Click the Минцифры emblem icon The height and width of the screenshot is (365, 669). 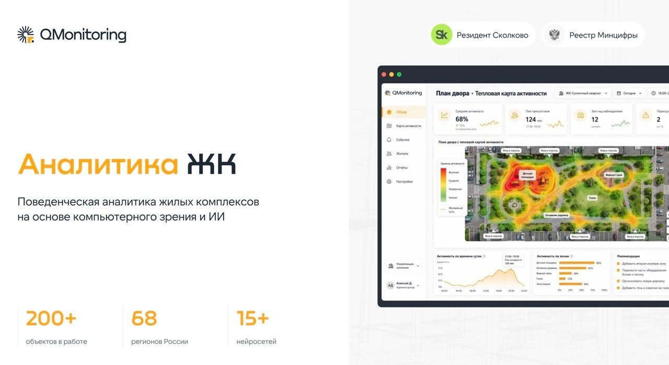[553, 35]
